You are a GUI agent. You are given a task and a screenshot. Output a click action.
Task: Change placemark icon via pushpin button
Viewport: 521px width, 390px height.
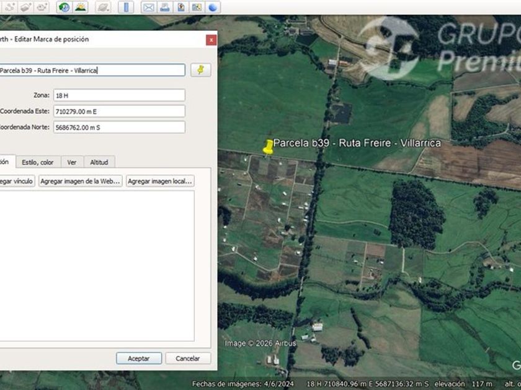pos(200,70)
